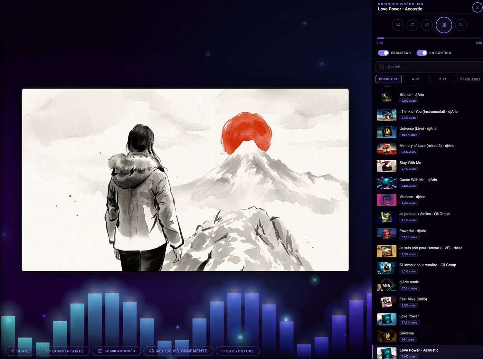Open 1 Commentaires button
This screenshot has width=483, height=359.
[63, 351]
